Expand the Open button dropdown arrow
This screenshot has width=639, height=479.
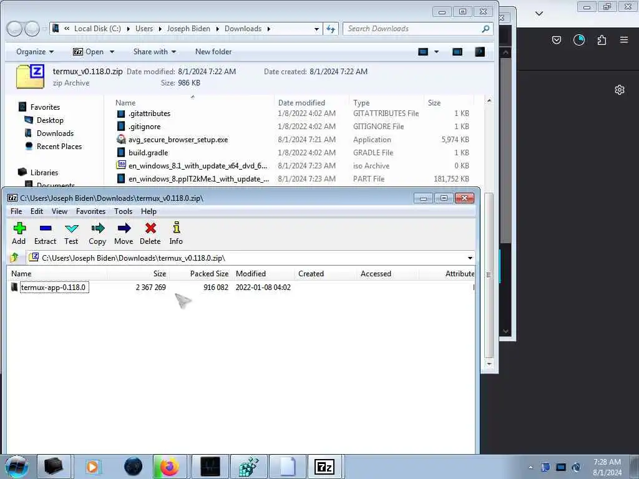click(112, 52)
